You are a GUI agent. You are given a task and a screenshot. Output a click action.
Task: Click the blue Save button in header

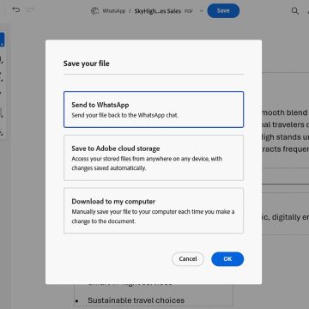(x=223, y=11)
